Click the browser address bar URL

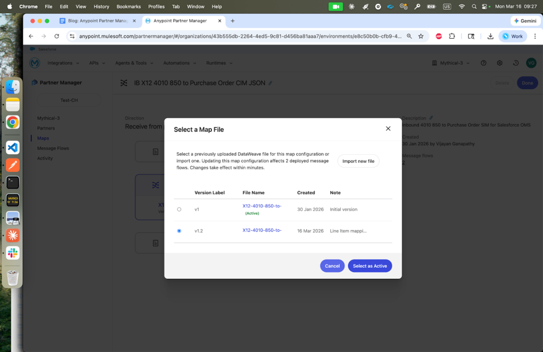(239, 36)
